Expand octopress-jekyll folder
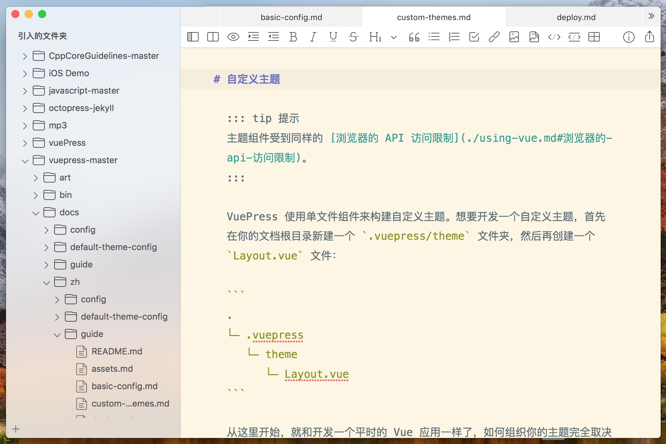This screenshot has height=444, width=666. click(x=25, y=108)
